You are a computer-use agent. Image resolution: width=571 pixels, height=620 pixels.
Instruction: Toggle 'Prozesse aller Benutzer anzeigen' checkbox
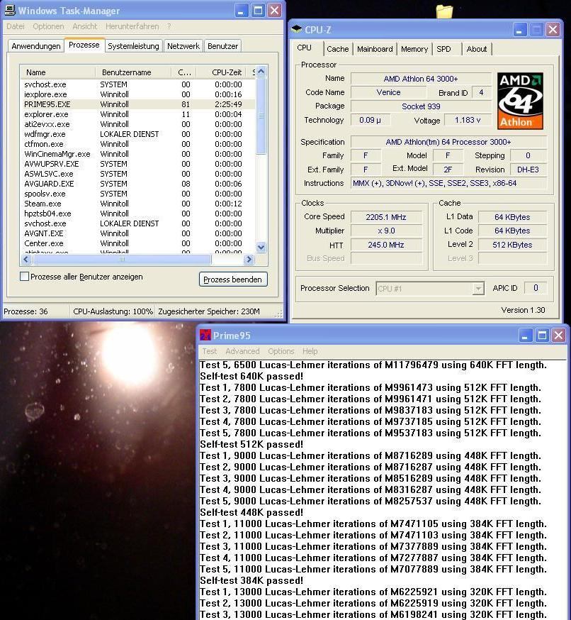tap(24, 277)
